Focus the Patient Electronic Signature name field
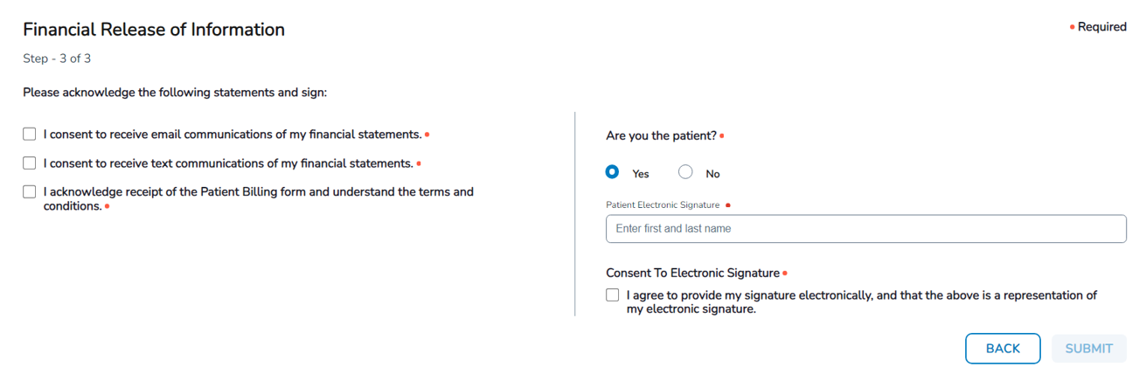The height and width of the screenshot is (374, 1146). pos(865,229)
